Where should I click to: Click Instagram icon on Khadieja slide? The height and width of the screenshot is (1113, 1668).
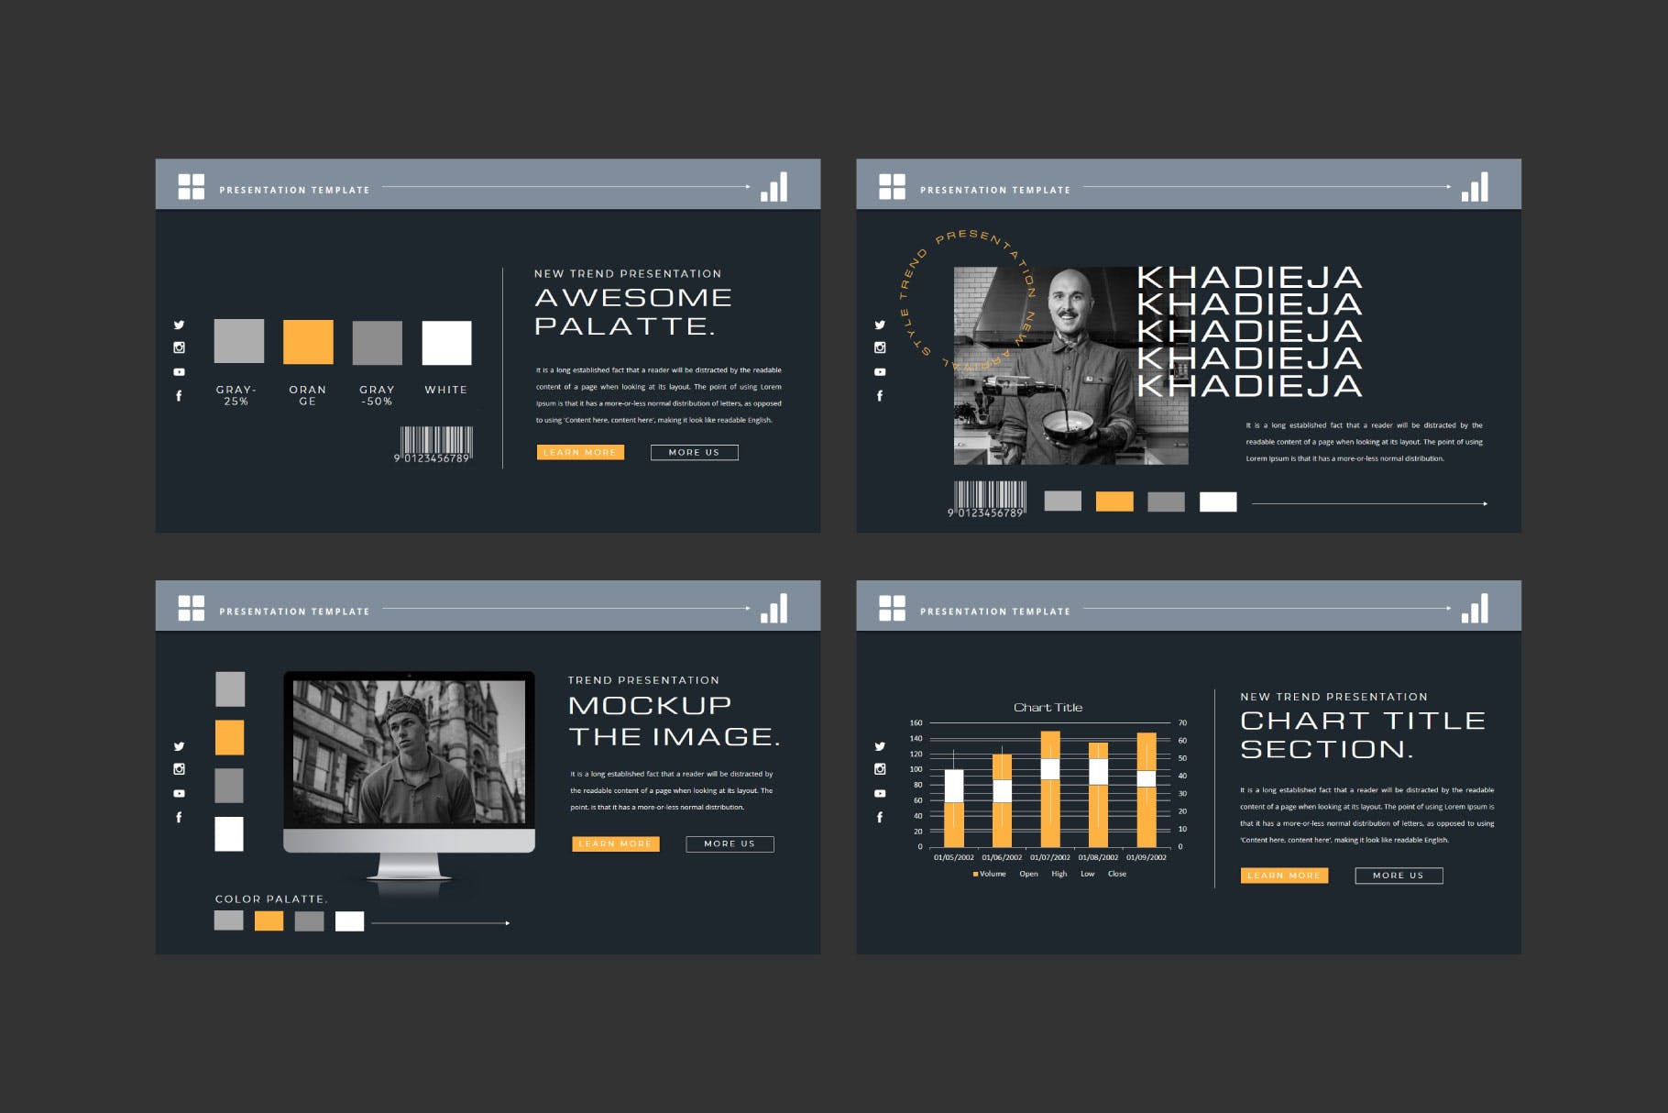pyautogui.click(x=880, y=347)
